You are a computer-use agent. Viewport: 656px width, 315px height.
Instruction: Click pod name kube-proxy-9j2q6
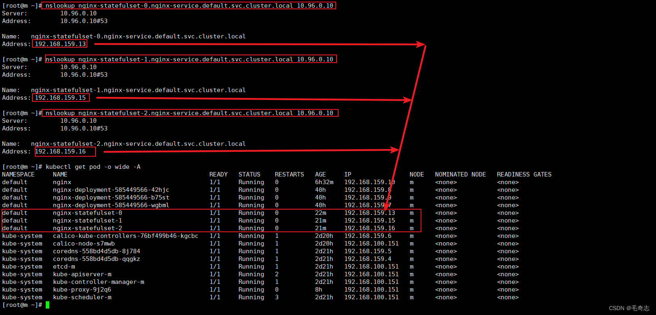(82, 290)
